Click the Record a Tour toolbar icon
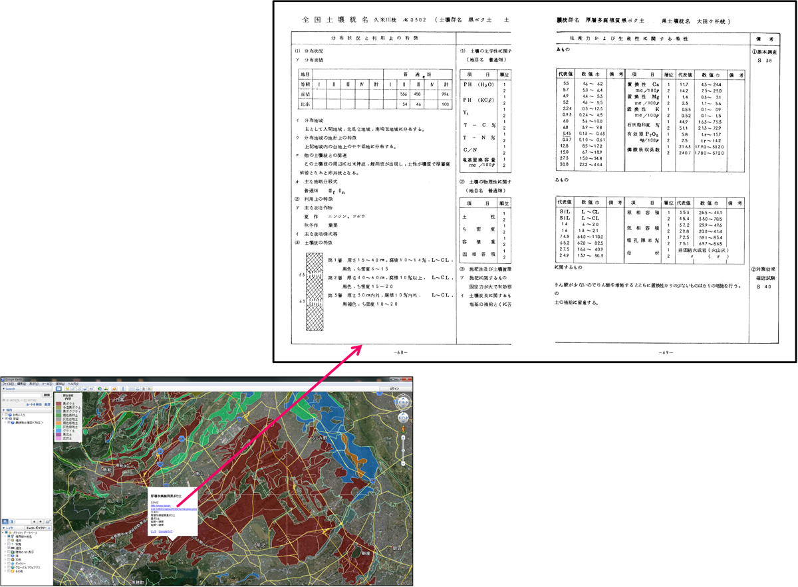The image size is (798, 587). tap(91, 389)
